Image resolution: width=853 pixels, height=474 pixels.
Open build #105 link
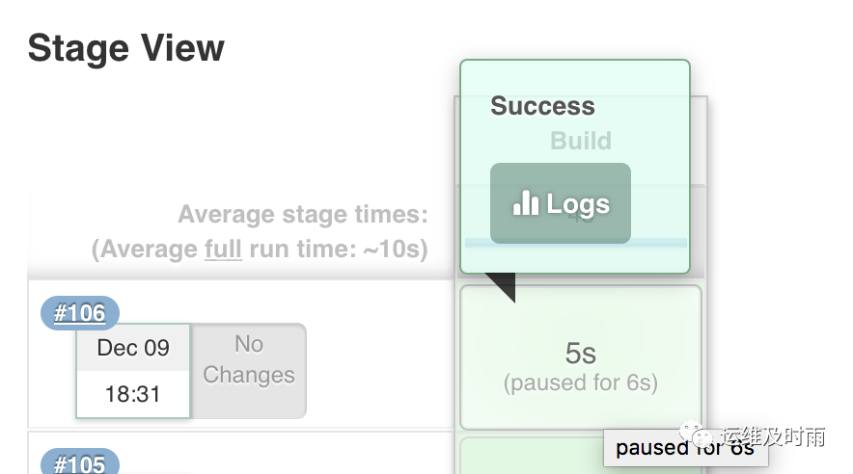(x=80, y=463)
